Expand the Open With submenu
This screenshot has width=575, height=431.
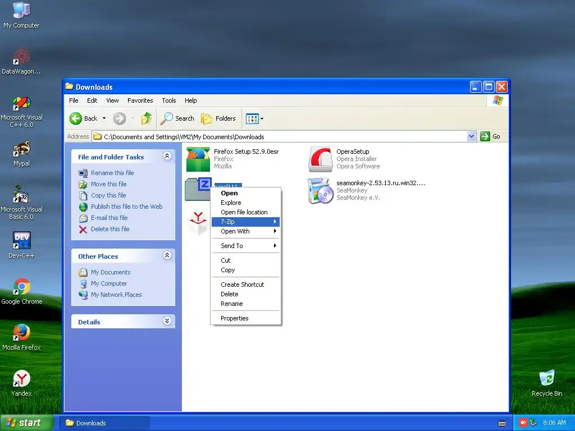point(245,231)
